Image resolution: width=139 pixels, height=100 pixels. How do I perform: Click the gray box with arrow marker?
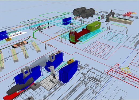click(x=36, y=86)
